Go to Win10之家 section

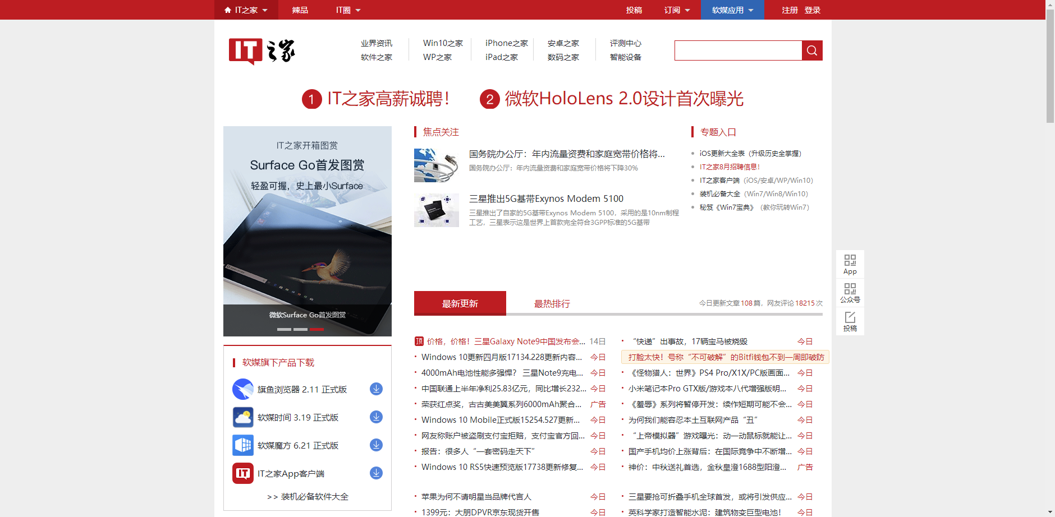click(443, 43)
